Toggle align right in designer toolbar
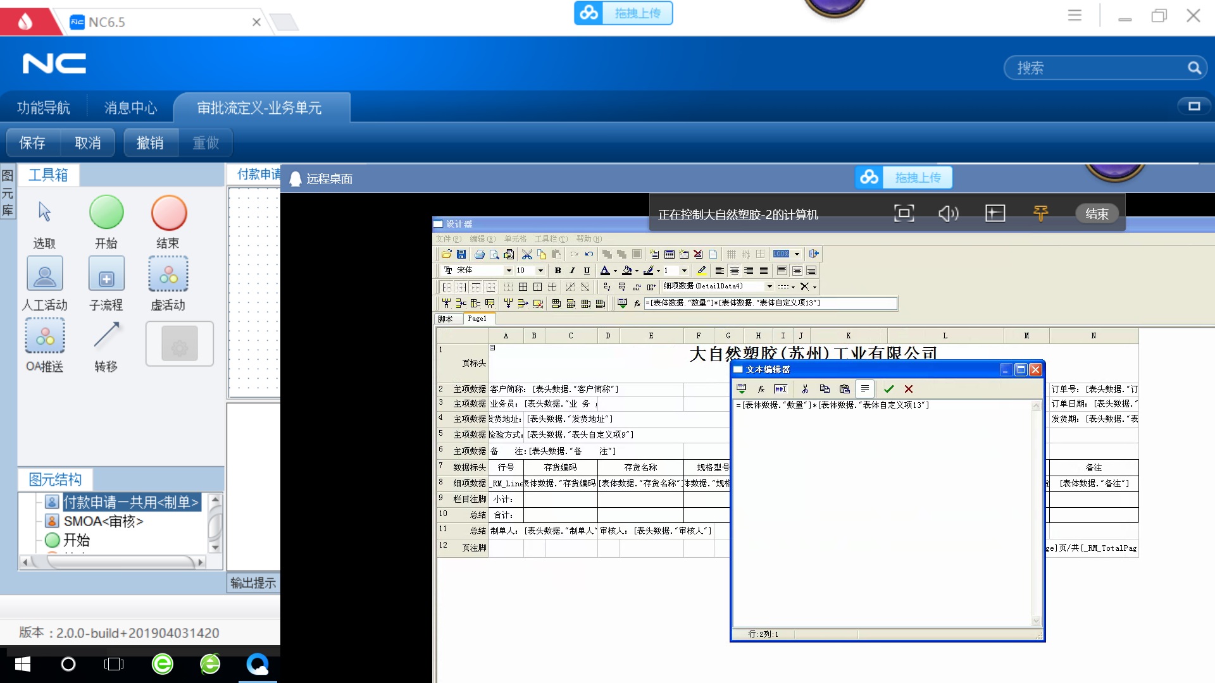 click(x=749, y=271)
